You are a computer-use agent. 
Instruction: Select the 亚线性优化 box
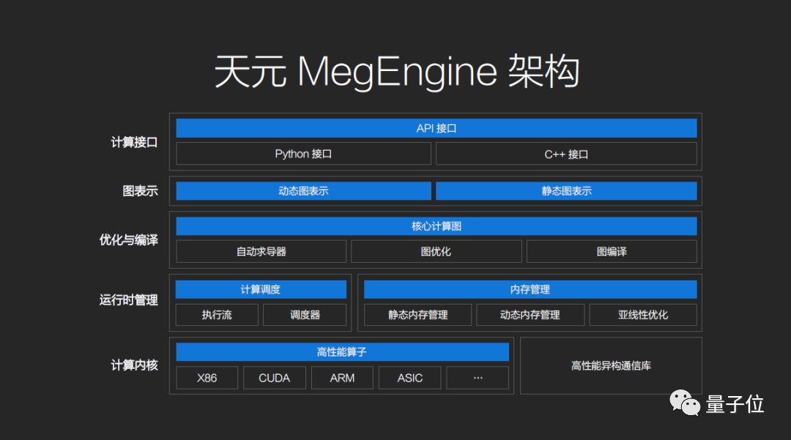[x=642, y=315]
